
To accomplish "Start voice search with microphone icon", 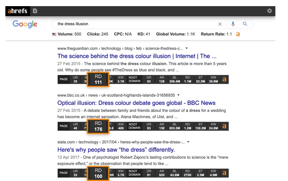I will [x=233, y=24].
